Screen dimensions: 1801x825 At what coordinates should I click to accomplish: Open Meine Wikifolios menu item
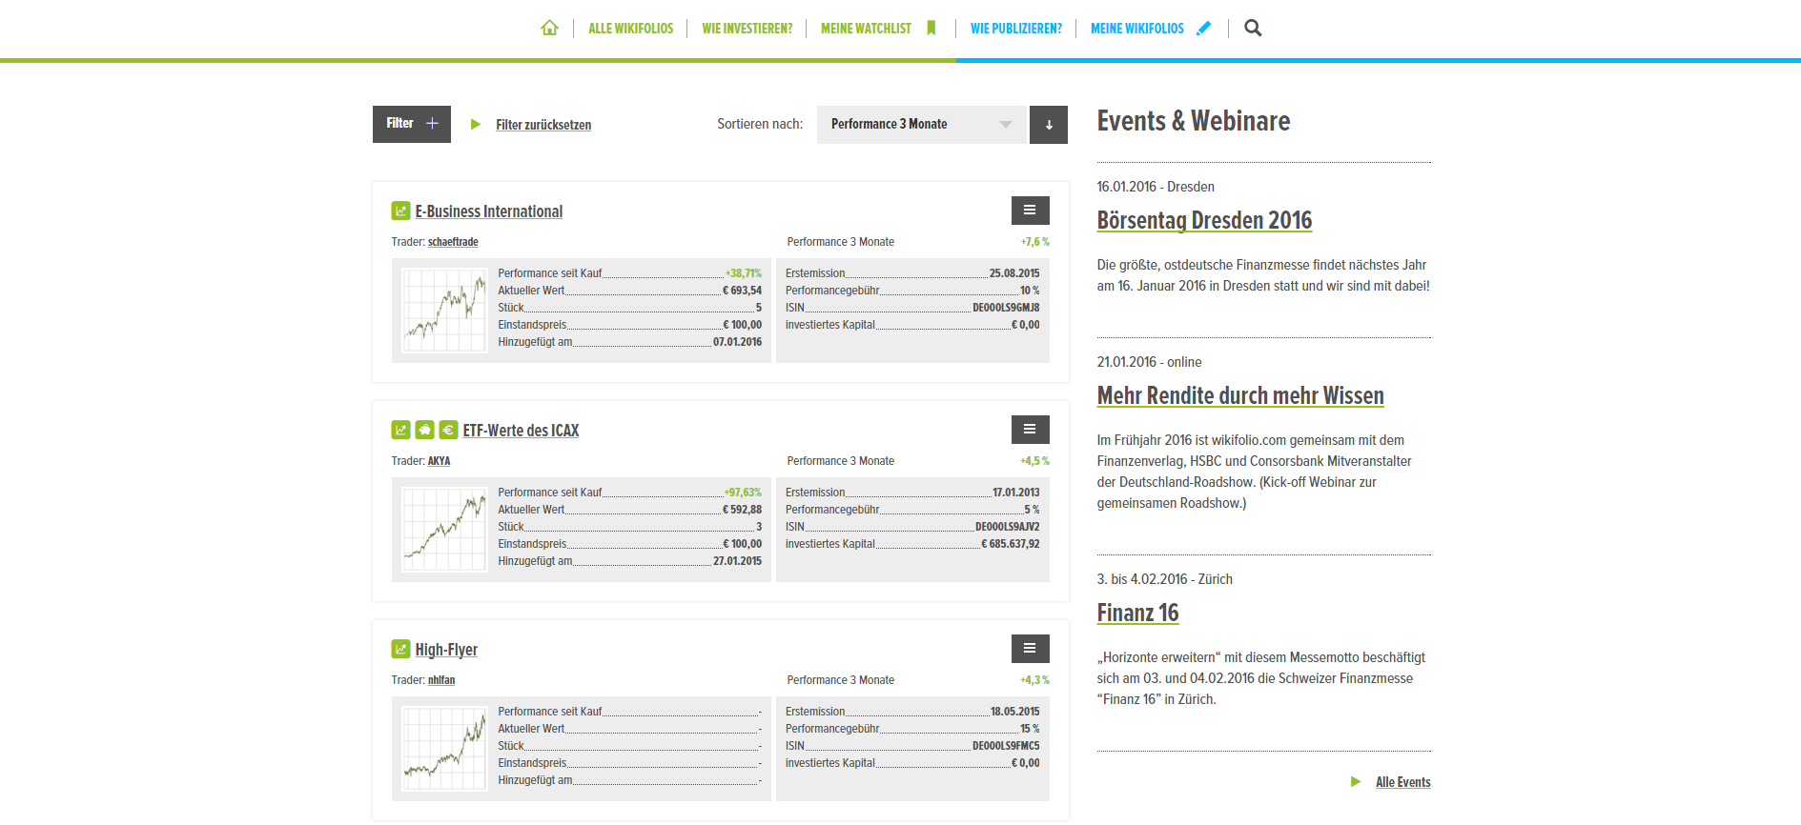point(1137,29)
